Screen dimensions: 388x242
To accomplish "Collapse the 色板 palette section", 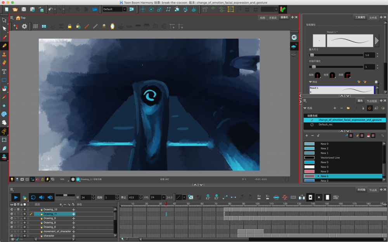I will click(x=305, y=108).
